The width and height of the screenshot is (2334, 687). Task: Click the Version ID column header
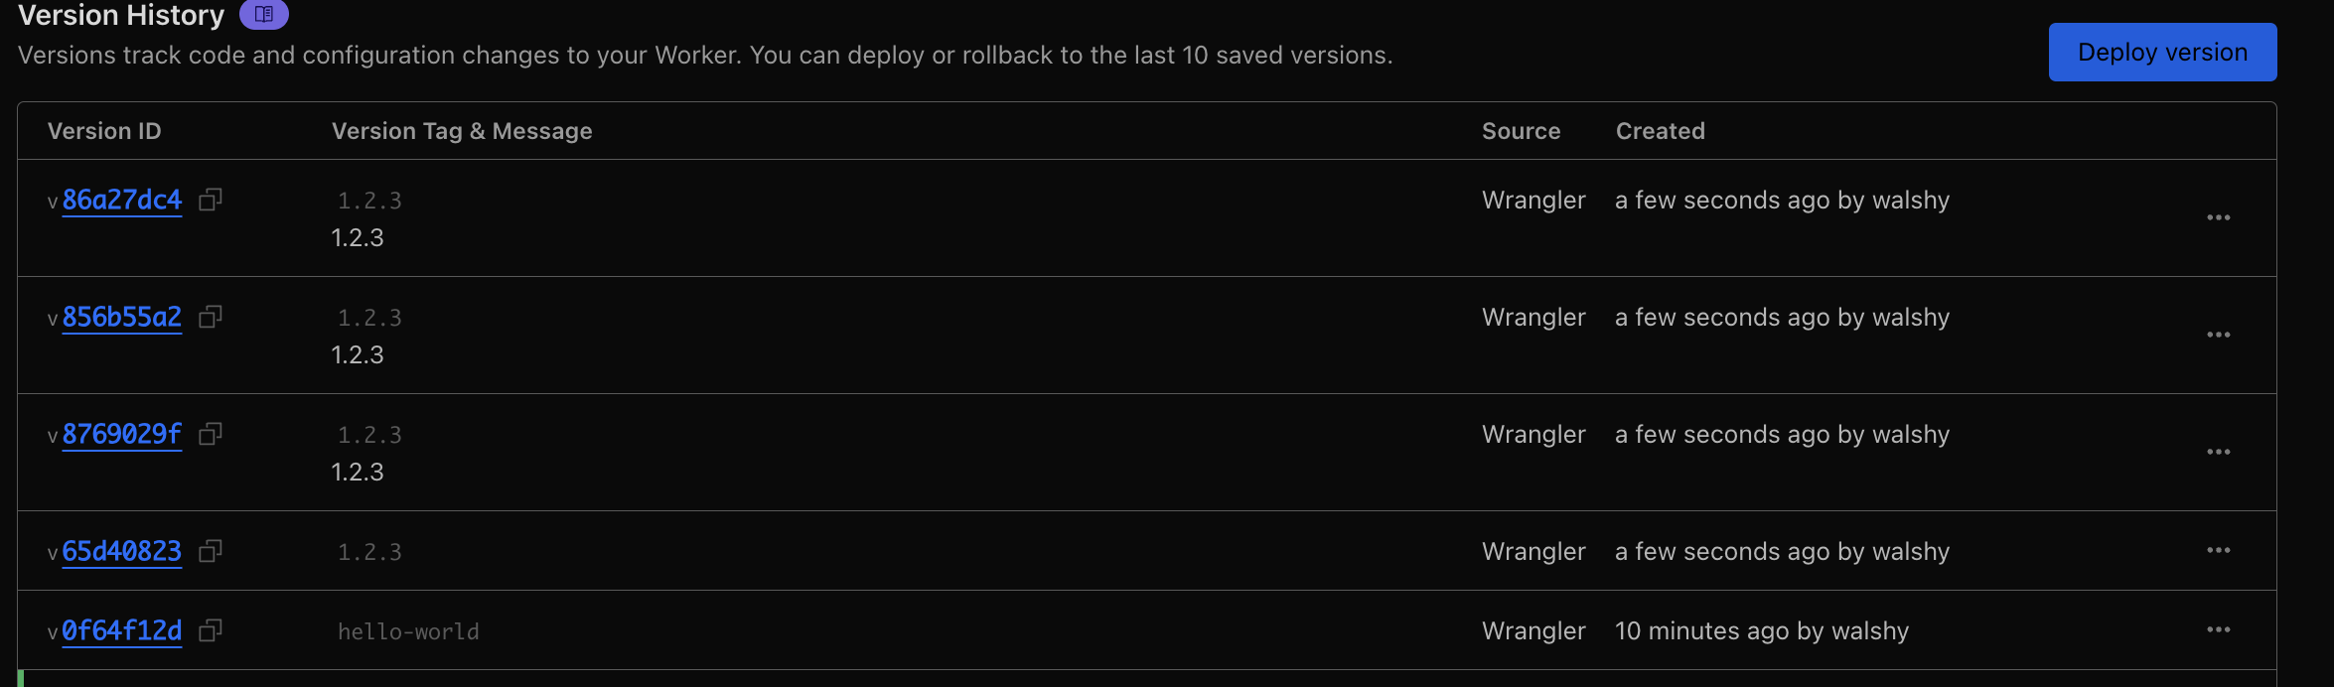[x=104, y=131]
